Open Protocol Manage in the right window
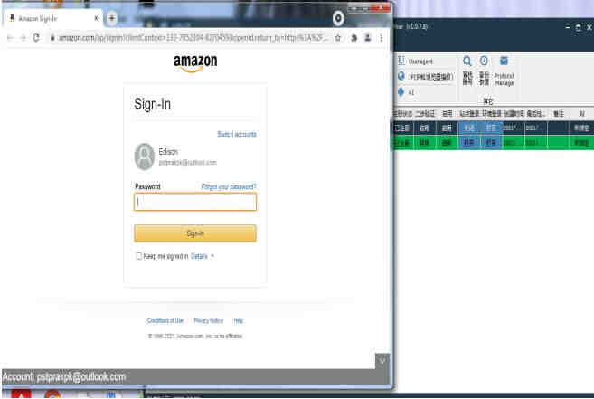Screen dimensions: 594x399 (504, 71)
